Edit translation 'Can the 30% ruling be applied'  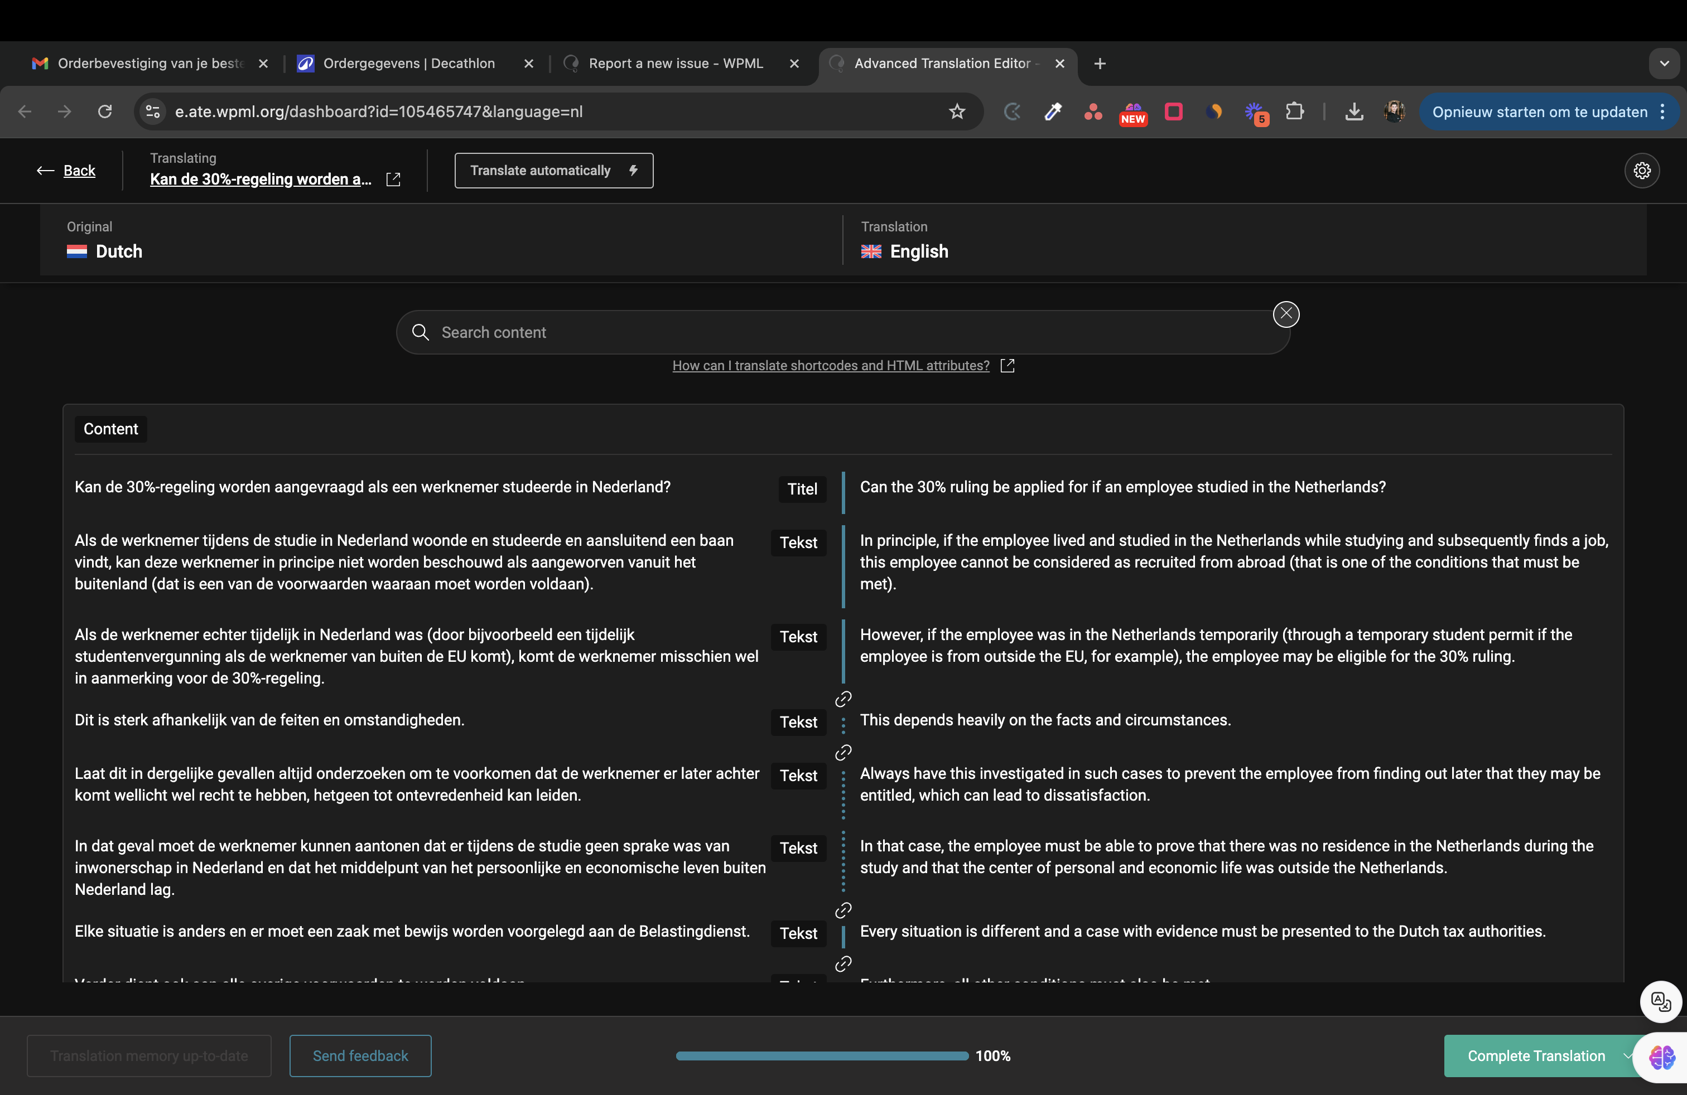(1122, 487)
